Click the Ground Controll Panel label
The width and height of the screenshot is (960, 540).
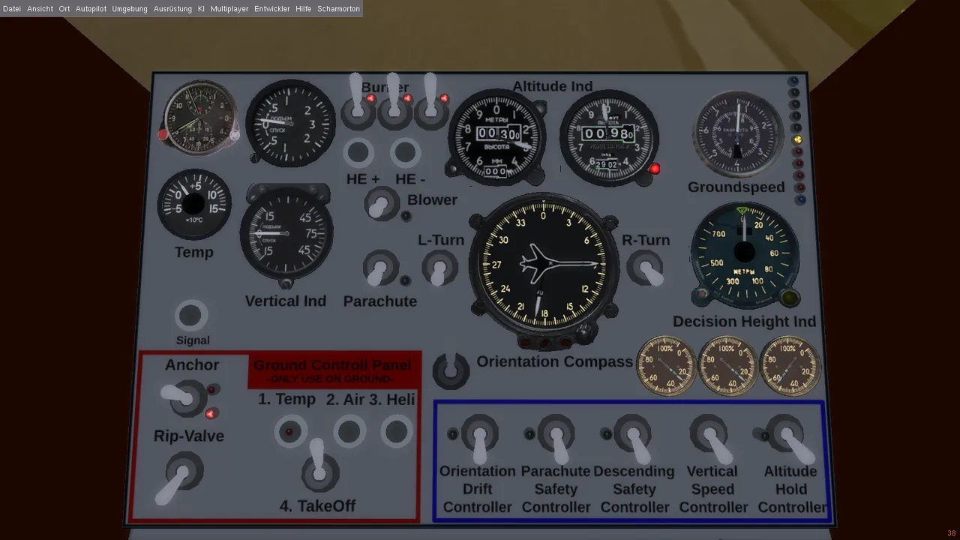[332, 365]
